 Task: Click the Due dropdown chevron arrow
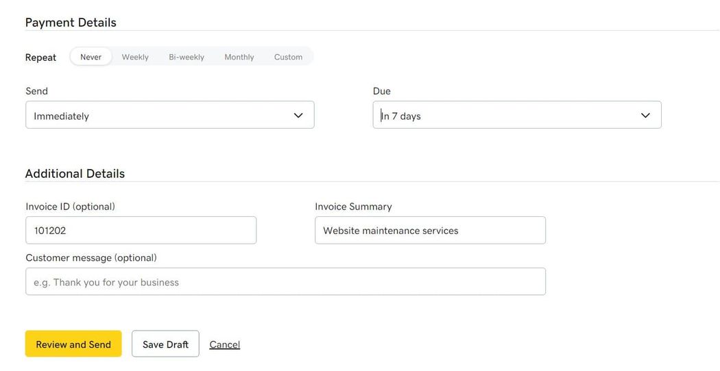[646, 115]
